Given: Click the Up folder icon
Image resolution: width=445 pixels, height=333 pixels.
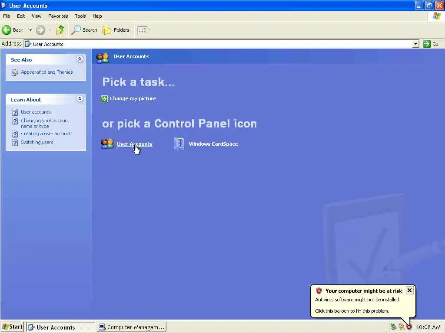Looking at the screenshot, I should point(60,30).
